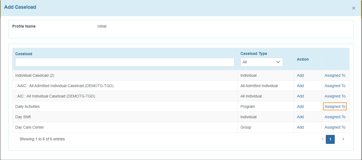Click the Showing 1 to 6 entries text

[x=42, y=139]
